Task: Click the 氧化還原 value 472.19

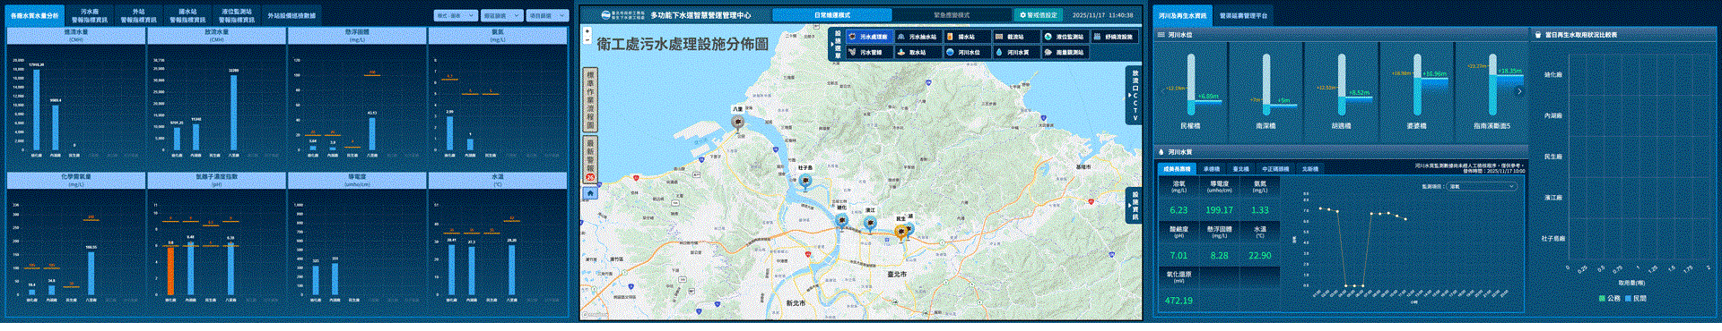Action: [x=1178, y=301]
